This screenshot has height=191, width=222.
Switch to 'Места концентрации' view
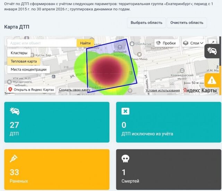28,70
